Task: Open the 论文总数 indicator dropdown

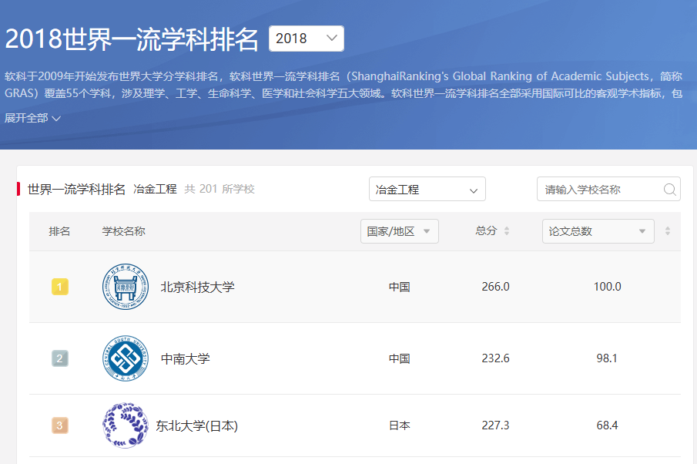Action: coord(598,231)
